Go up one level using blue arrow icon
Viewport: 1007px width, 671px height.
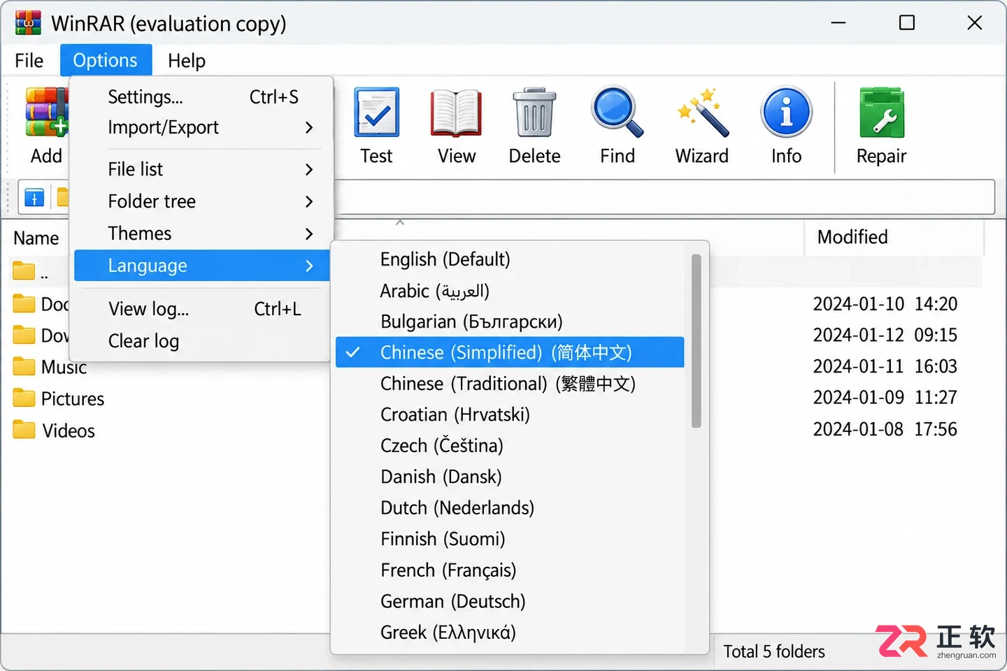tap(34, 198)
